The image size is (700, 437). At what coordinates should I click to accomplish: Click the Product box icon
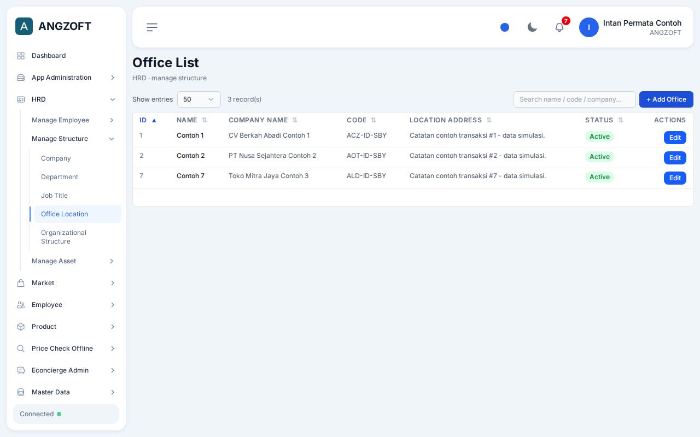tap(21, 327)
